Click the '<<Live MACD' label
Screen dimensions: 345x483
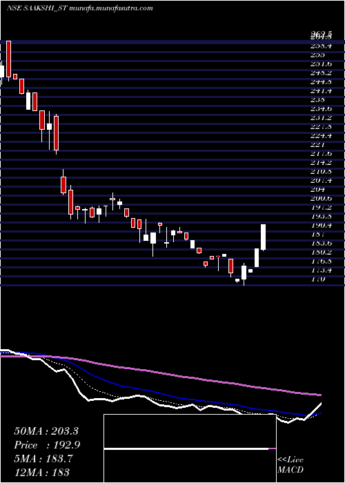(x=290, y=465)
